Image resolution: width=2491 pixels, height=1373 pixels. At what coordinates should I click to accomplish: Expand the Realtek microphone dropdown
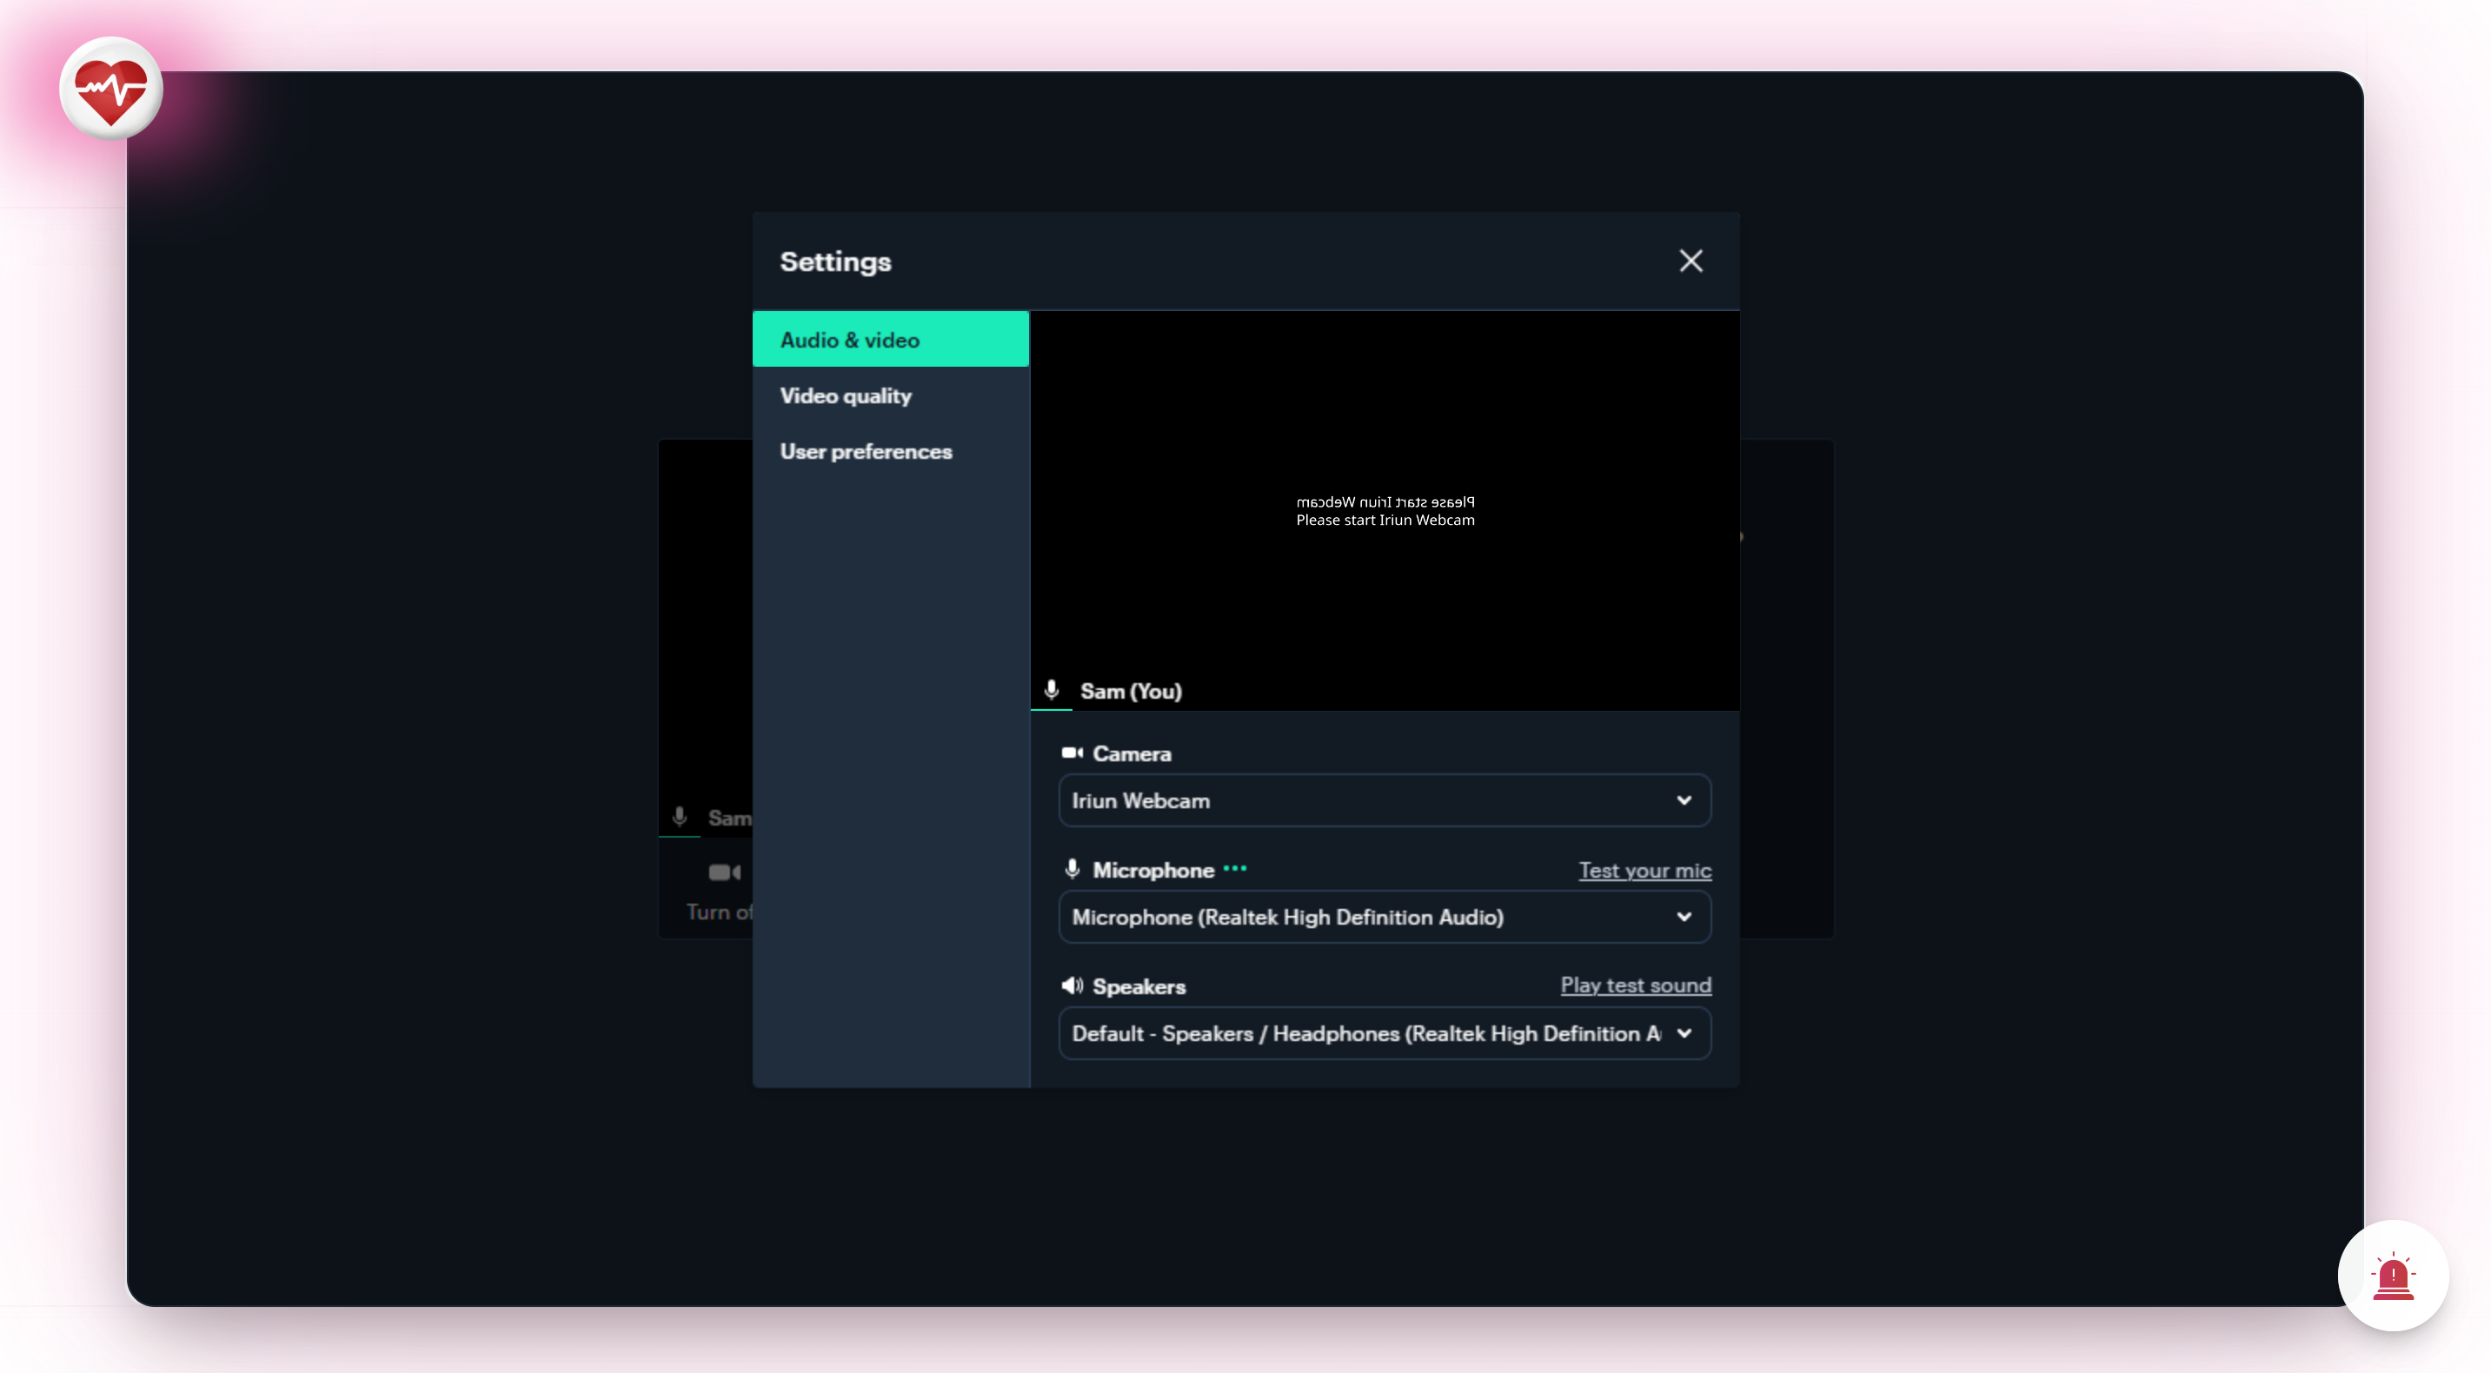click(x=1384, y=917)
